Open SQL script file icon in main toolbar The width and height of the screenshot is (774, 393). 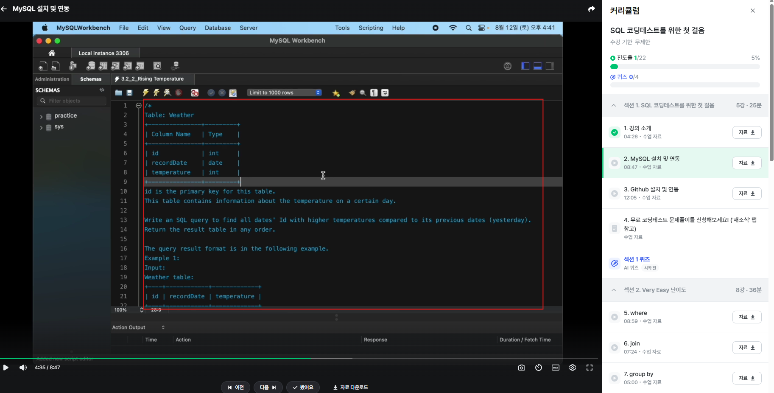[x=56, y=66]
